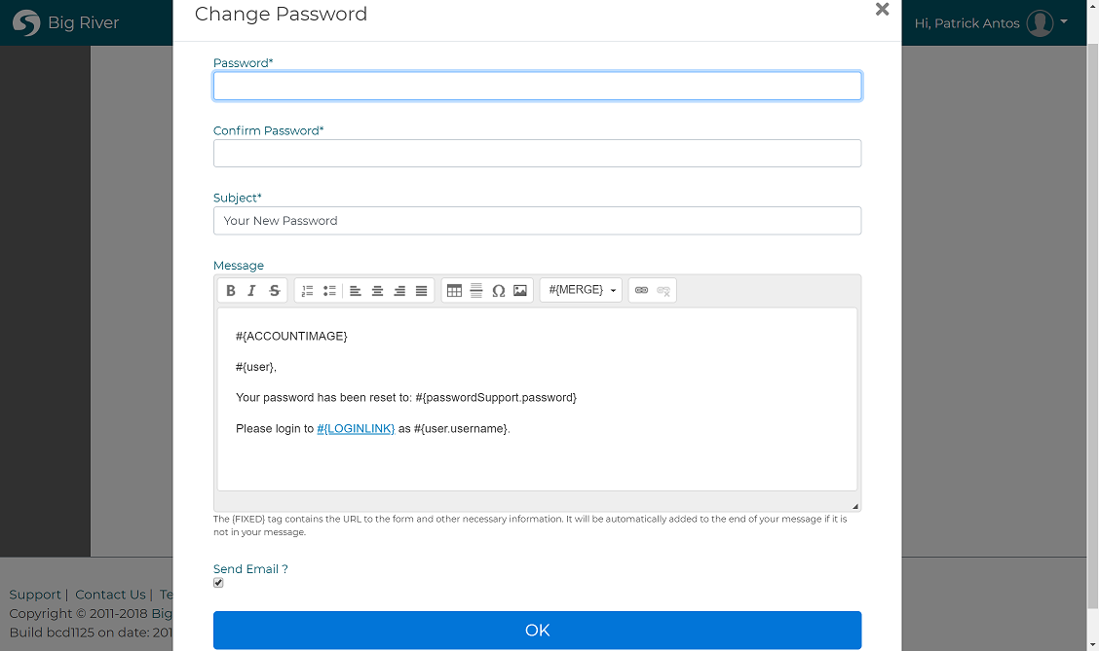
Task: Click the page vertical scrollbar
Action: coord(1093,325)
